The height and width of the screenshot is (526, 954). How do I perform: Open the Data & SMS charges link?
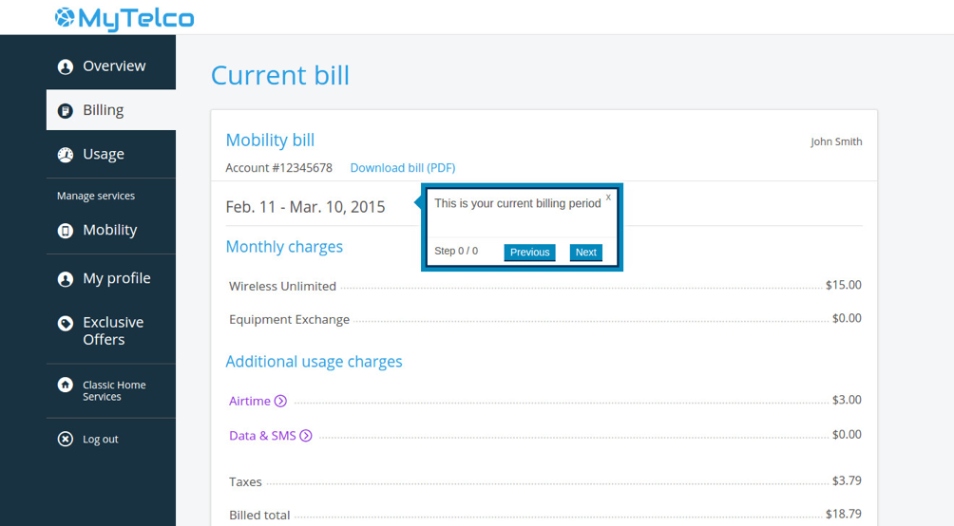pyautogui.click(x=262, y=436)
